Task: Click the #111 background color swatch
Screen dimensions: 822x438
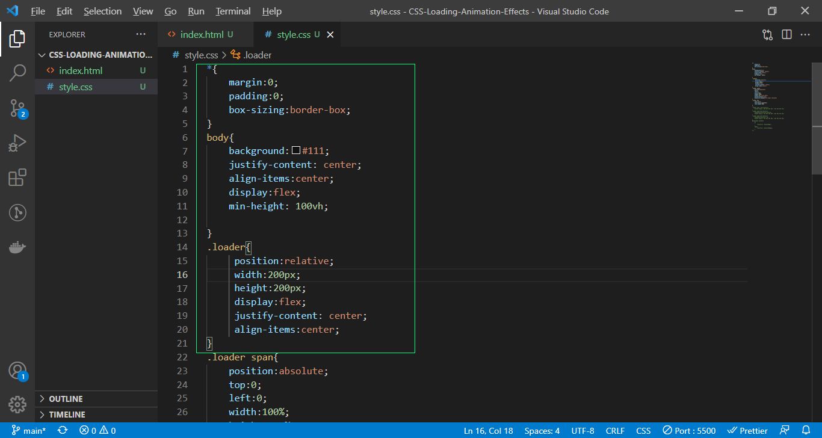Action: pyautogui.click(x=295, y=151)
